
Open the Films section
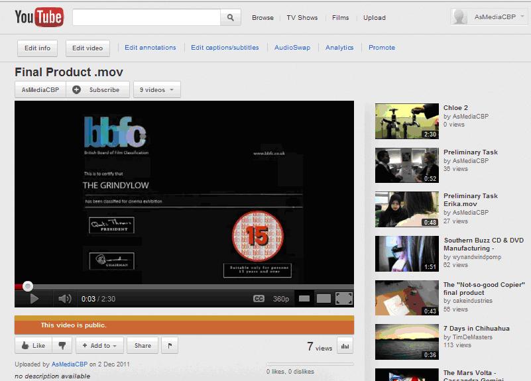(x=340, y=18)
